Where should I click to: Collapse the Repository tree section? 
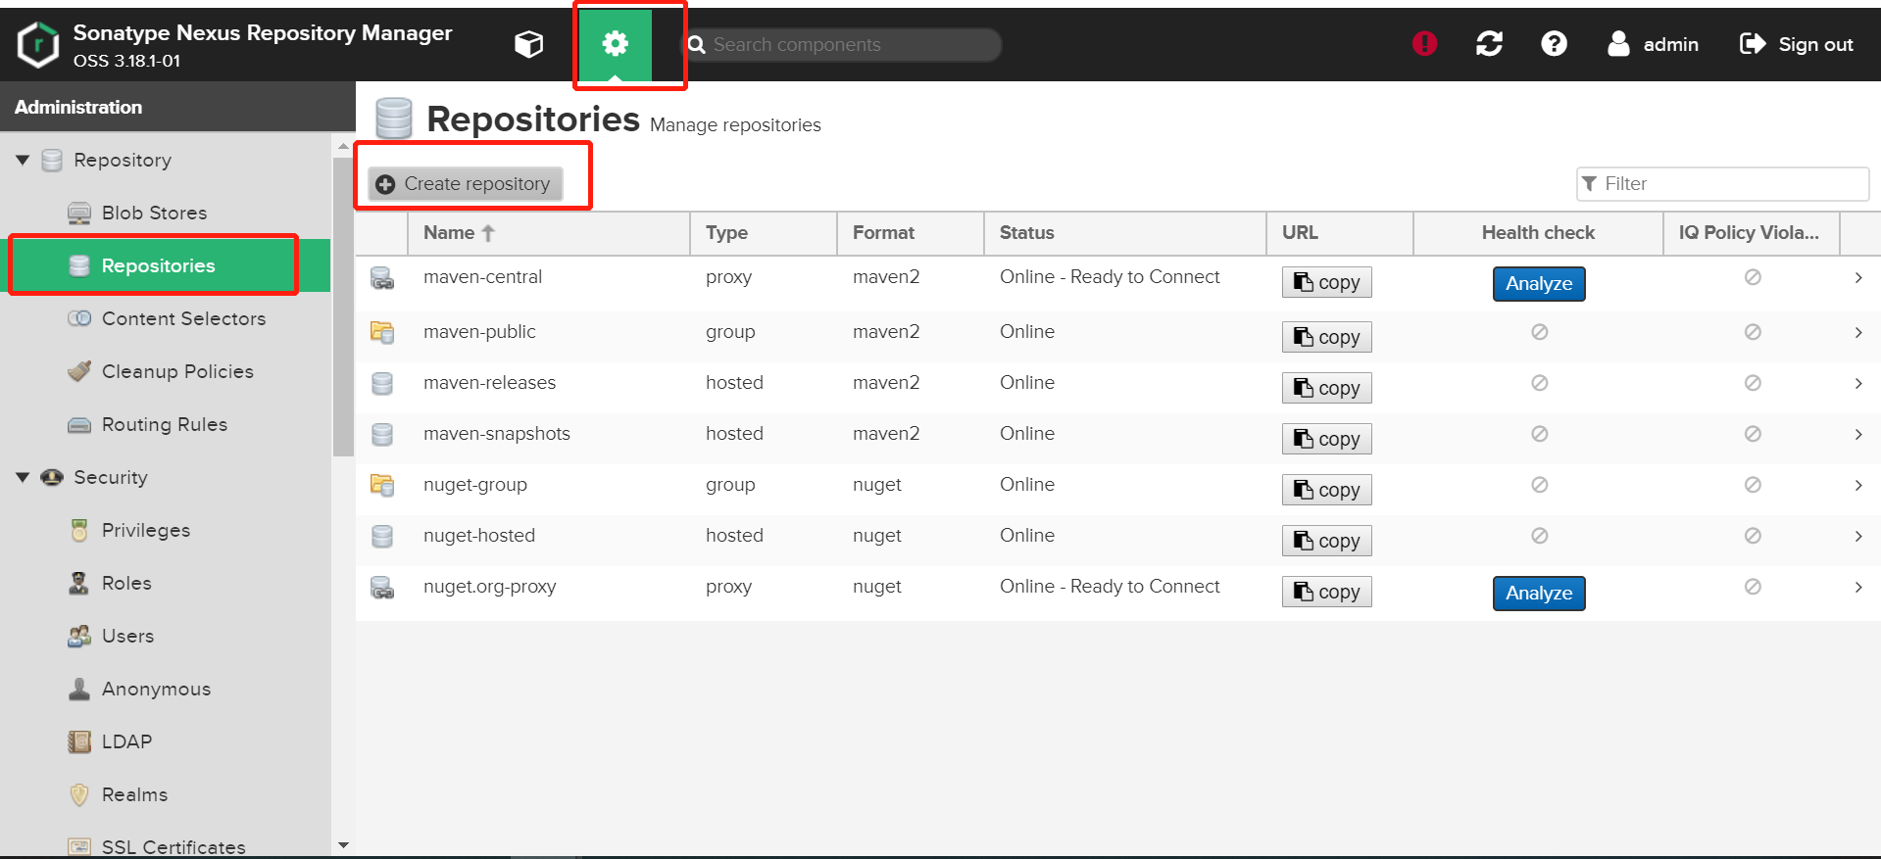pos(23,160)
